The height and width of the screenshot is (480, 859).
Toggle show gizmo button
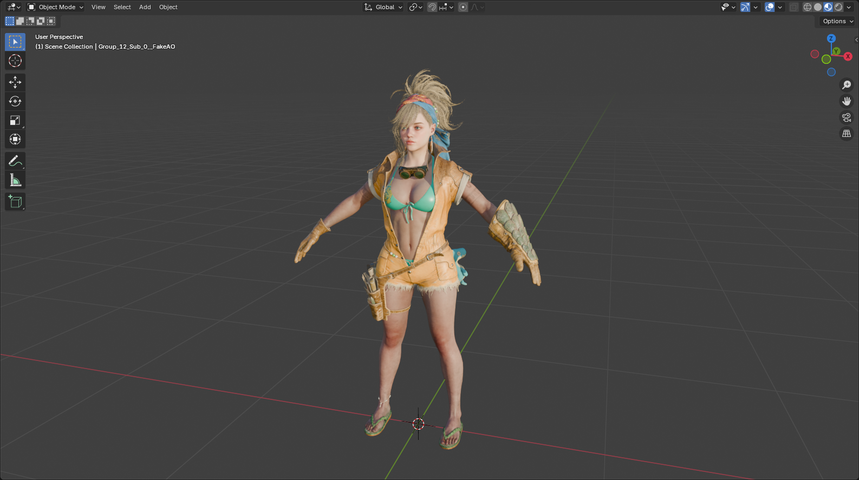(746, 7)
